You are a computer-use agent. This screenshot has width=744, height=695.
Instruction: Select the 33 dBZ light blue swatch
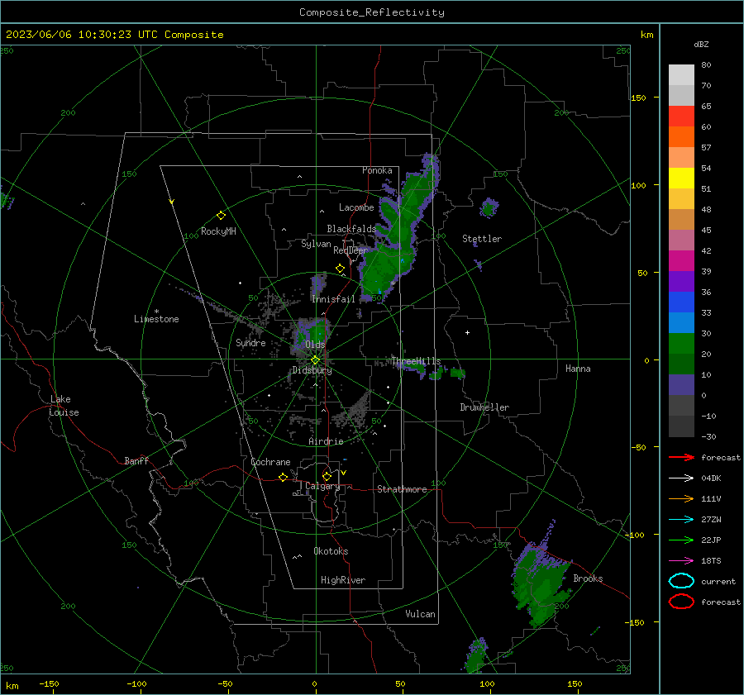click(x=681, y=322)
